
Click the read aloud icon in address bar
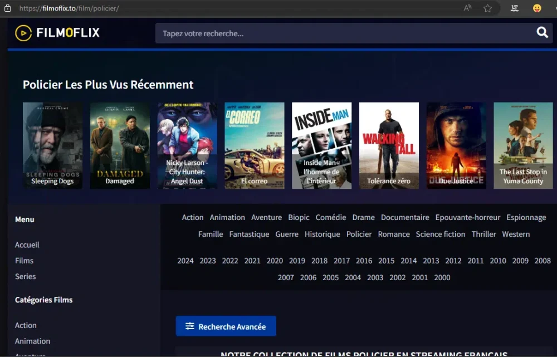(467, 8)
